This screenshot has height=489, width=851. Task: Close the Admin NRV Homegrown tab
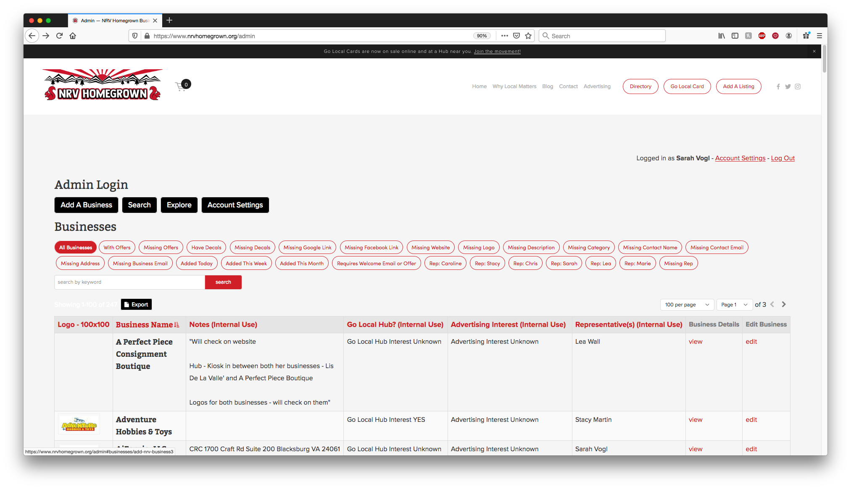[155, 20]
